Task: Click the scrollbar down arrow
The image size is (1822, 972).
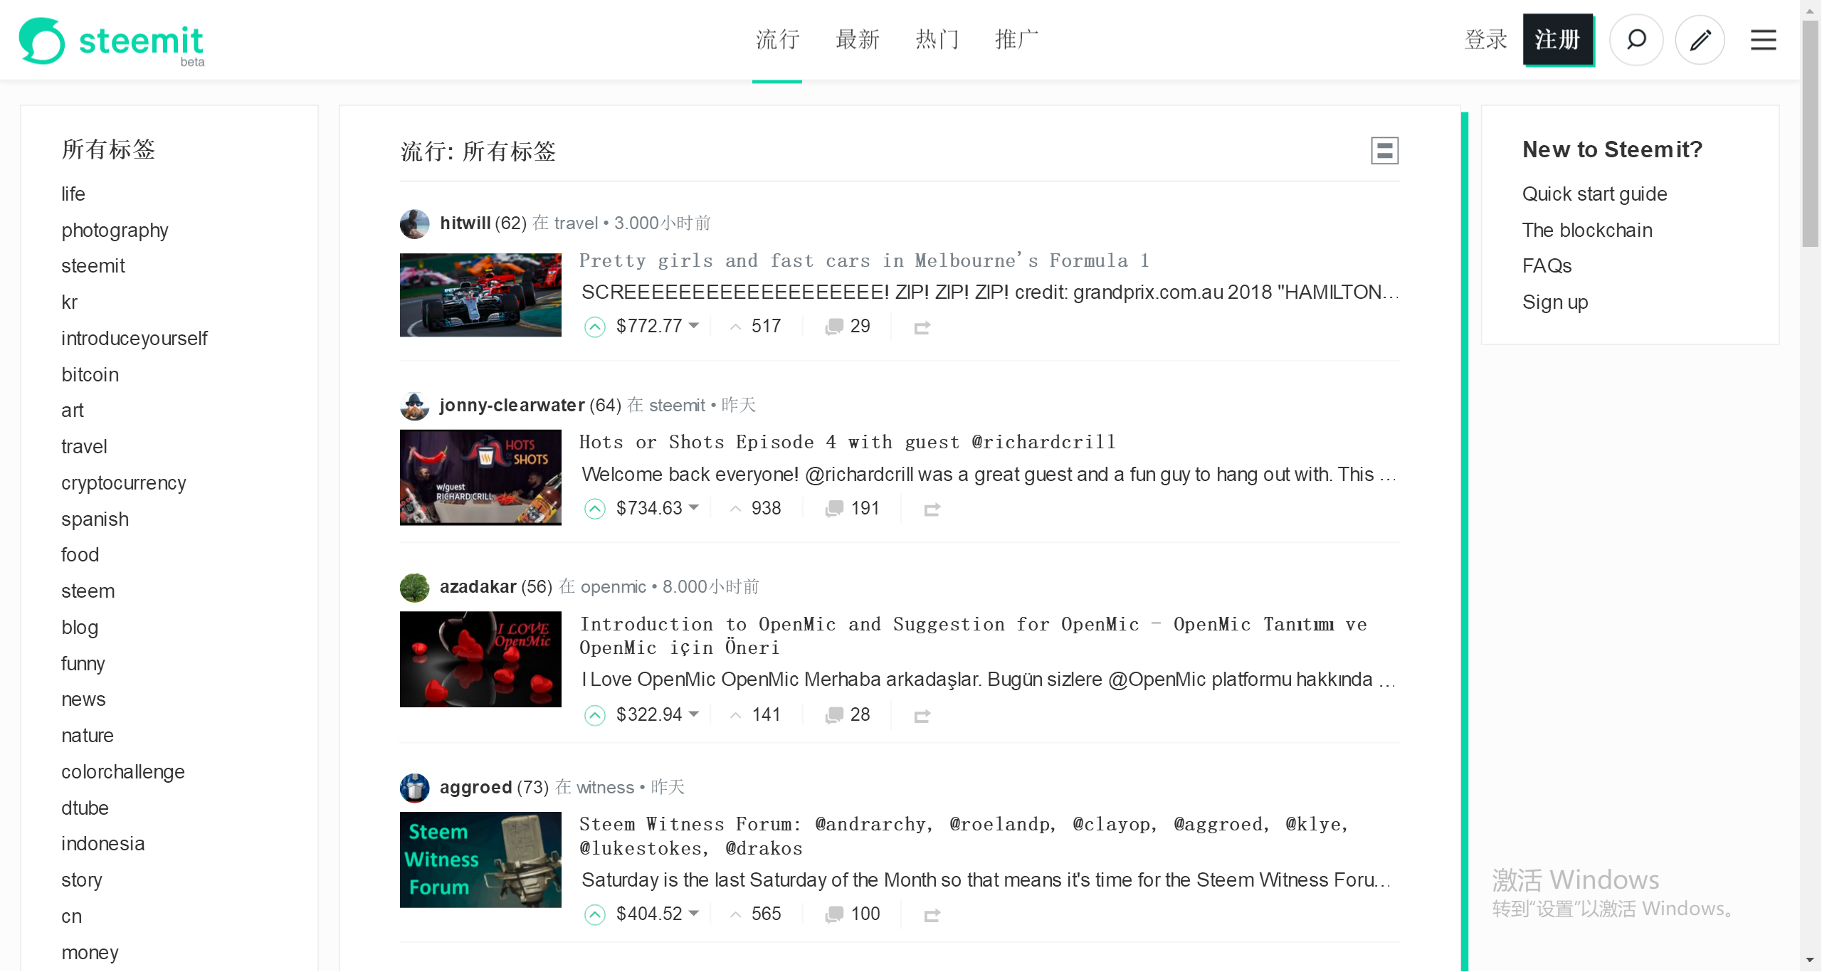Action: (1811, 961)
